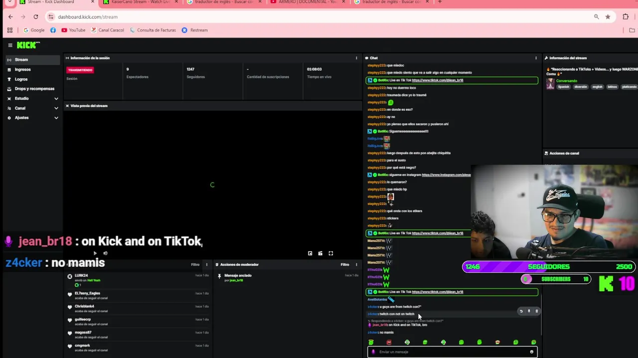The image size is (638, 358).
Task: Click the Spanish stream tag
Action: click(x=563, y=87)
